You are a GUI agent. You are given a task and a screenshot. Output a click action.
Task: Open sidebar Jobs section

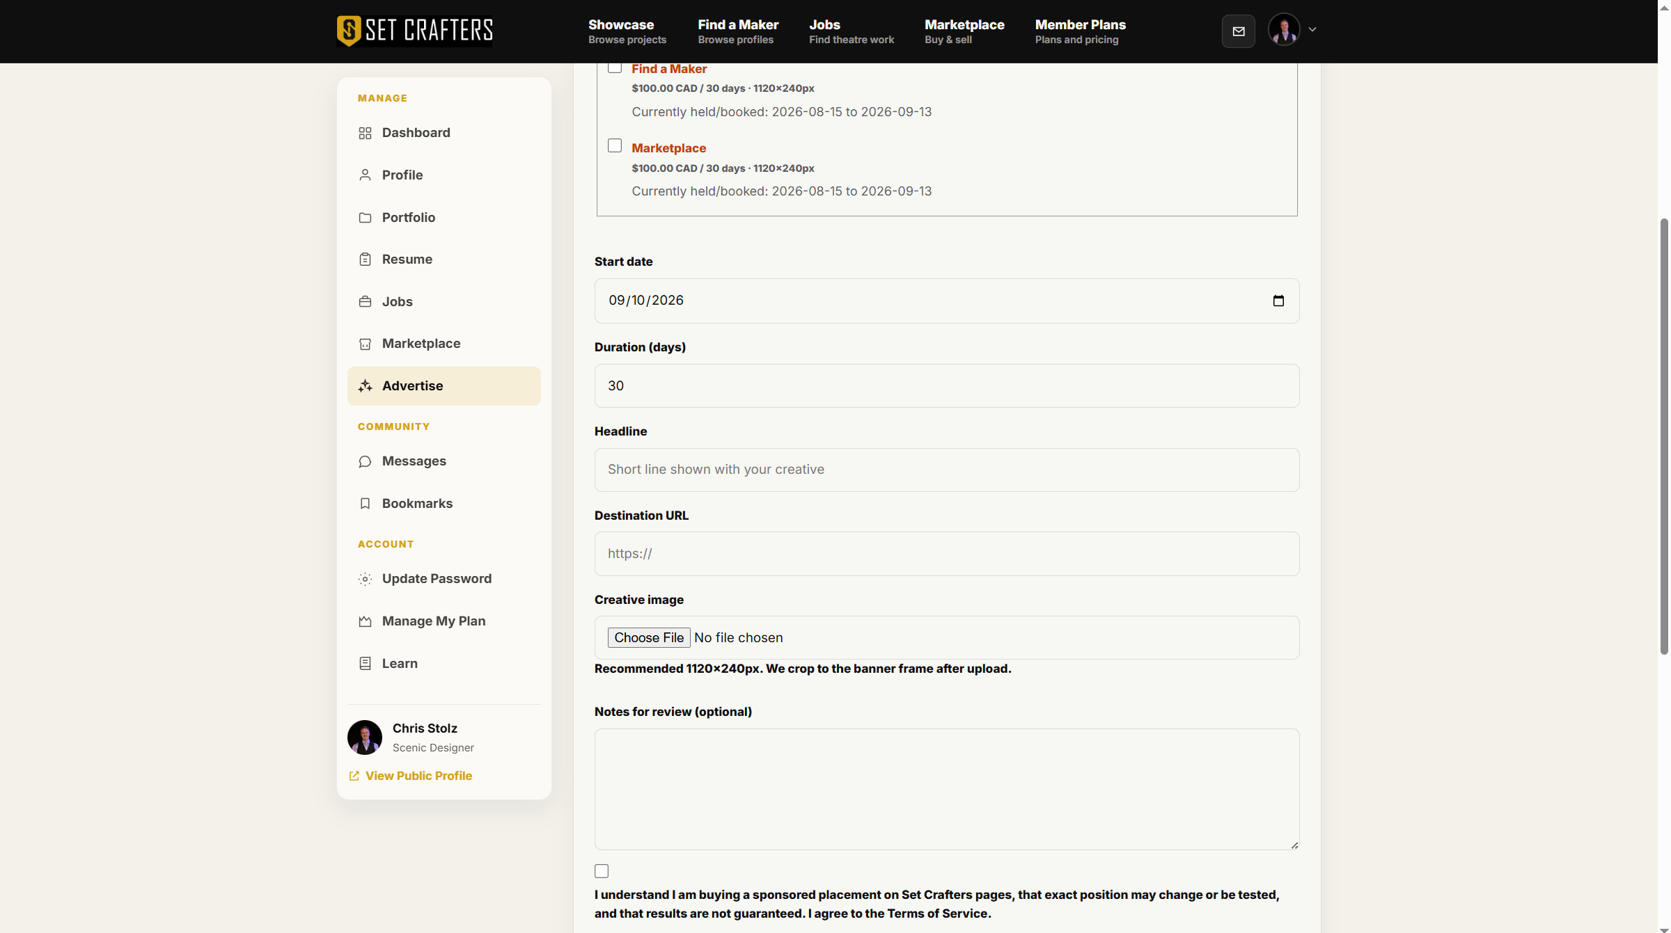(444, 301)
